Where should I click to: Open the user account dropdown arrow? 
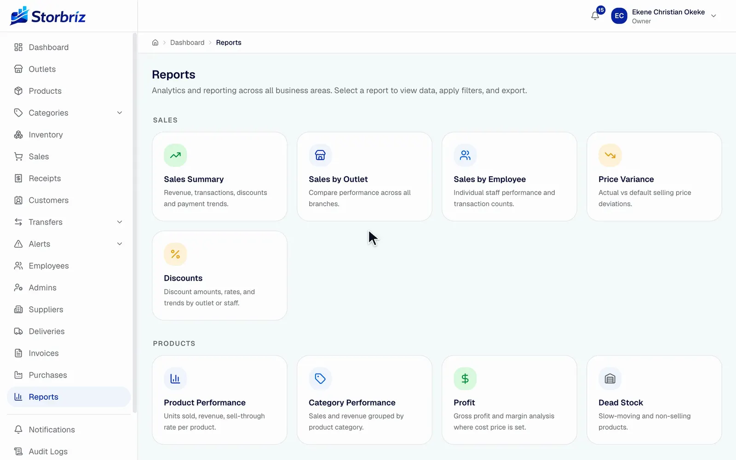pyautogui.click(x=713, y=16)
